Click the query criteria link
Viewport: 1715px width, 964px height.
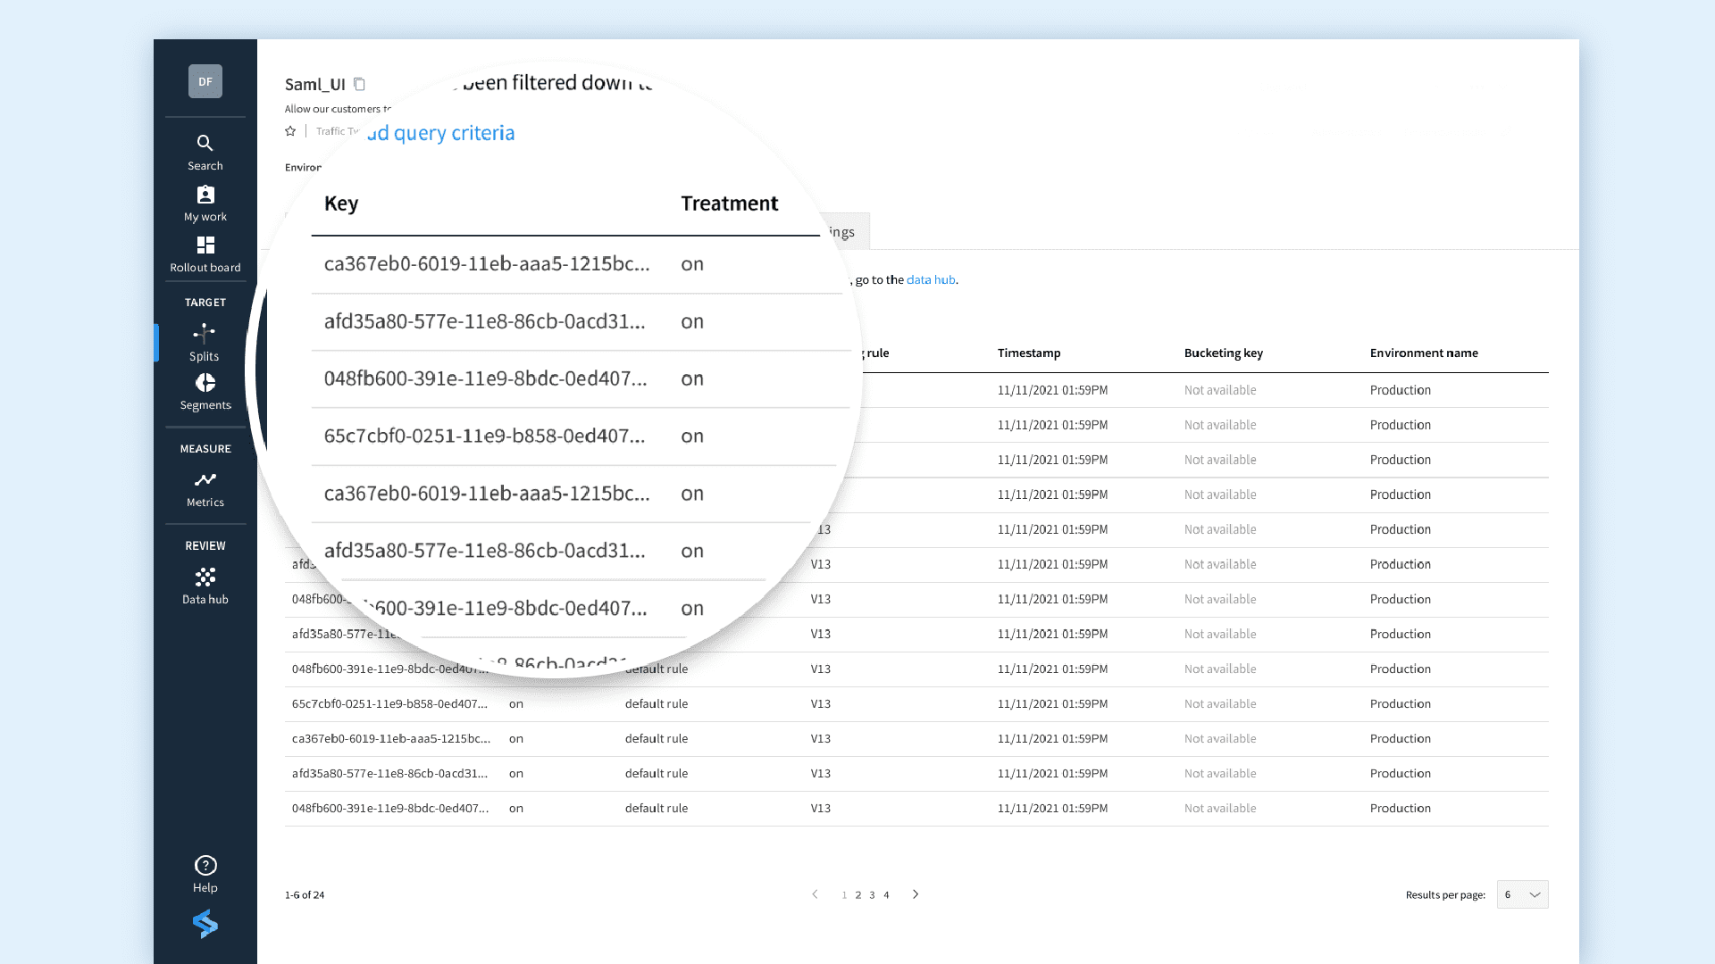[x=442, y=133]
